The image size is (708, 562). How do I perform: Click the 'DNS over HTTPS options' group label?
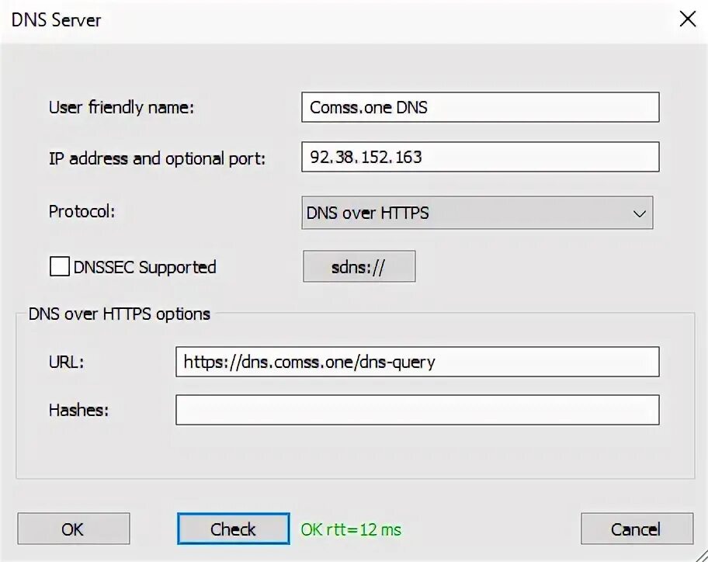click(120, 314)
